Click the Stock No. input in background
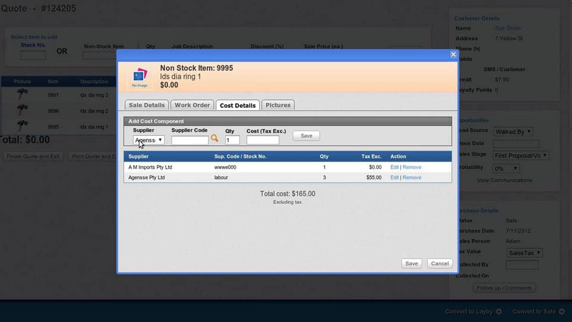572x322 pixels. click(33, 55)
